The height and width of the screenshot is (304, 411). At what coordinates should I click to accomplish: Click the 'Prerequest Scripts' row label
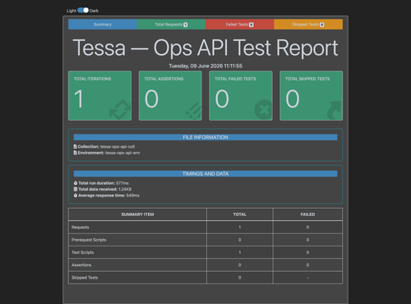89,240
